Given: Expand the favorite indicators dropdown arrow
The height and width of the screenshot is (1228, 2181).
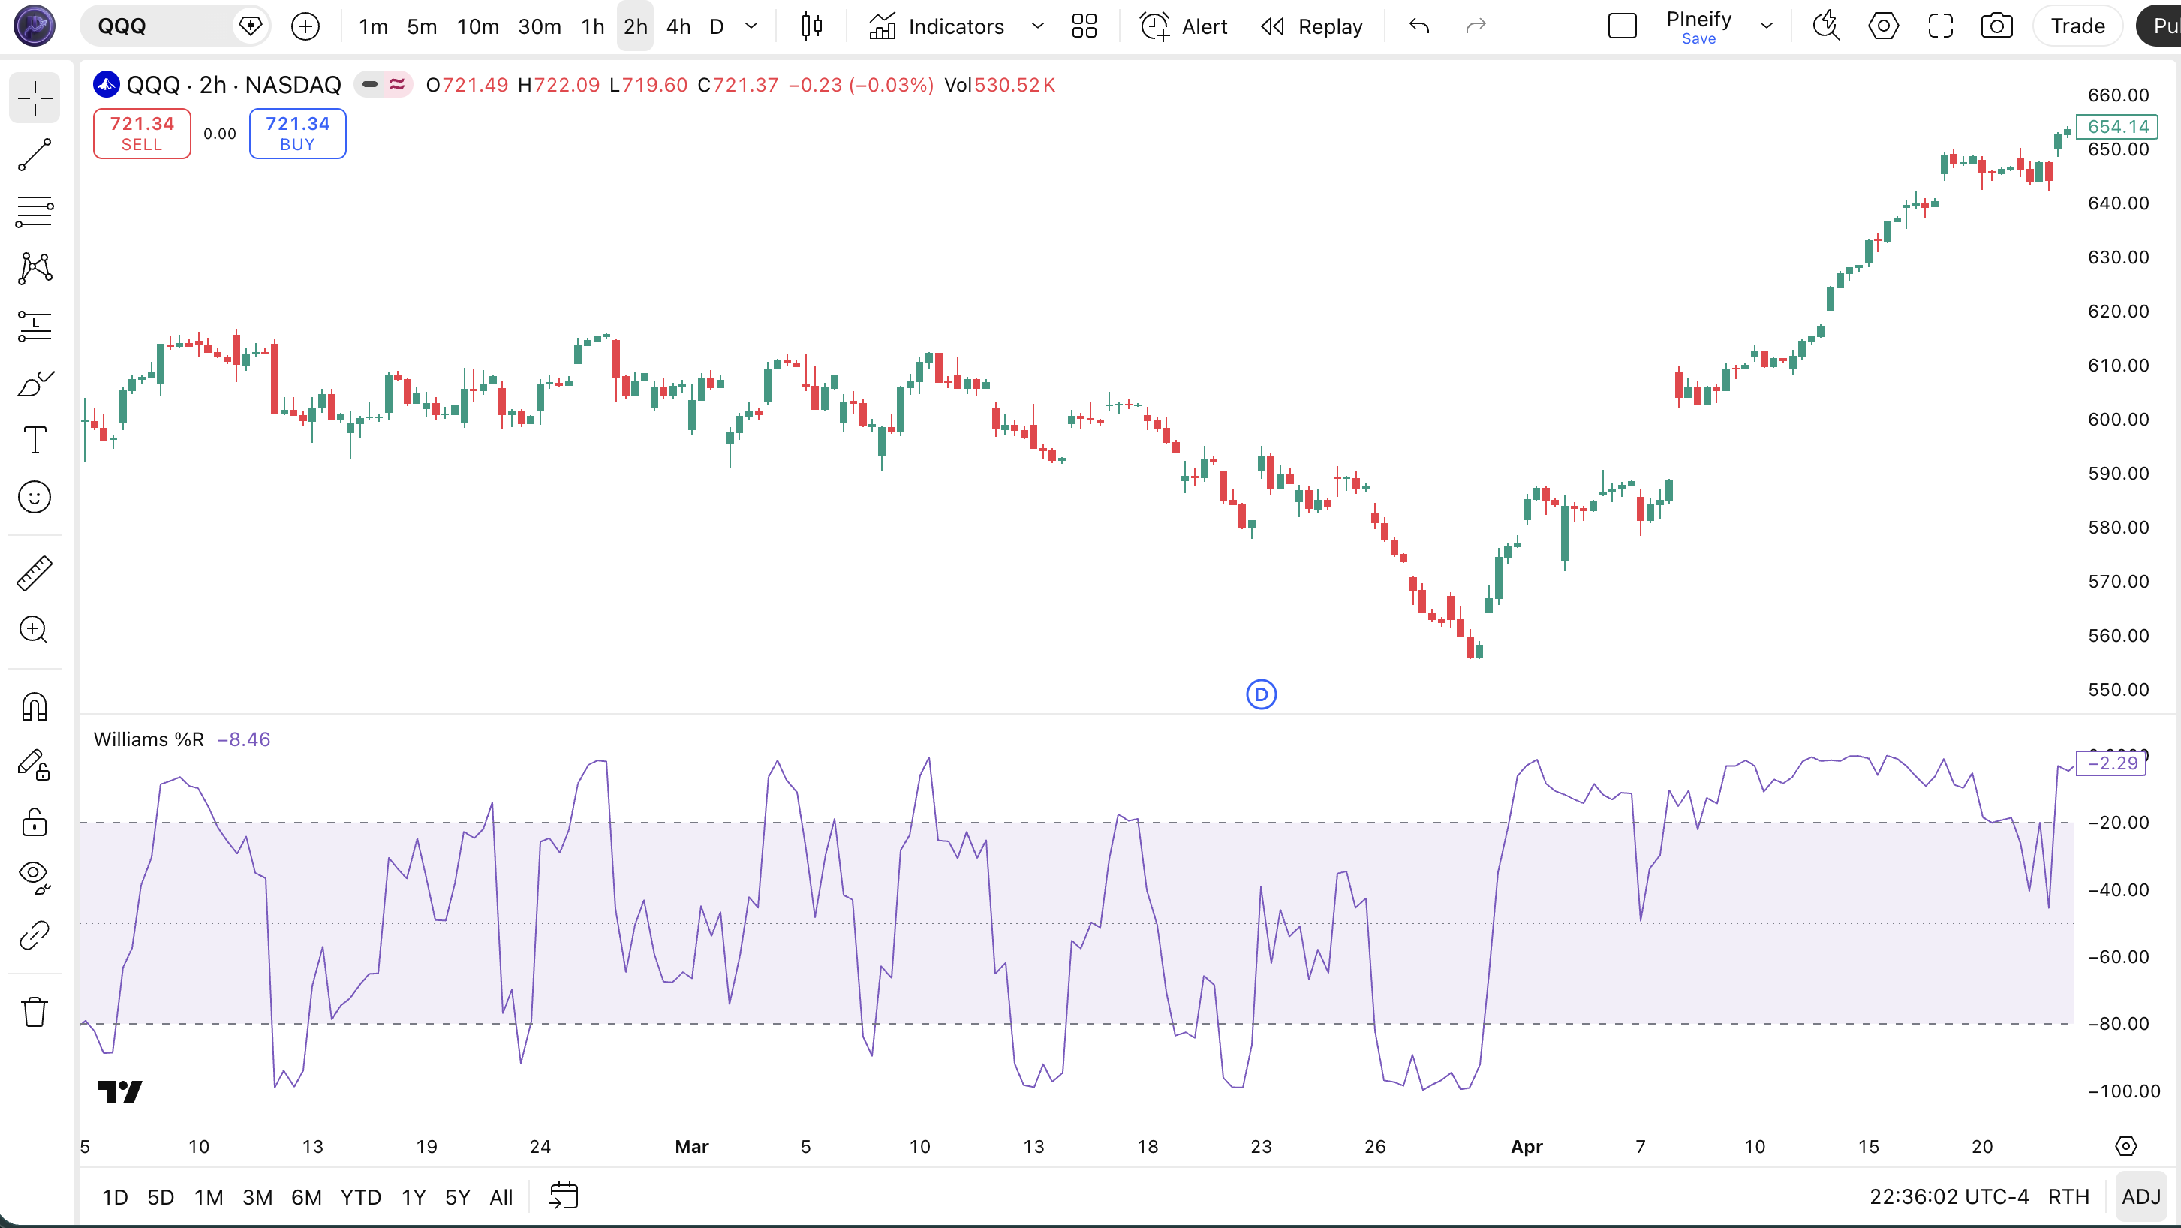Looking at the screenshot, I should (x=1037, y=26).
